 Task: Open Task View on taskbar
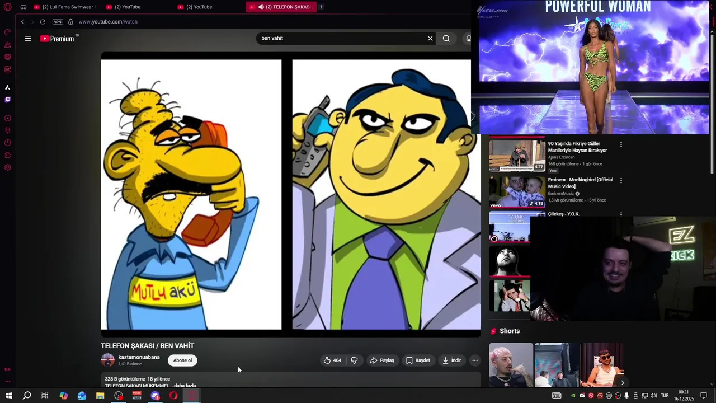(x=45, y=396)
